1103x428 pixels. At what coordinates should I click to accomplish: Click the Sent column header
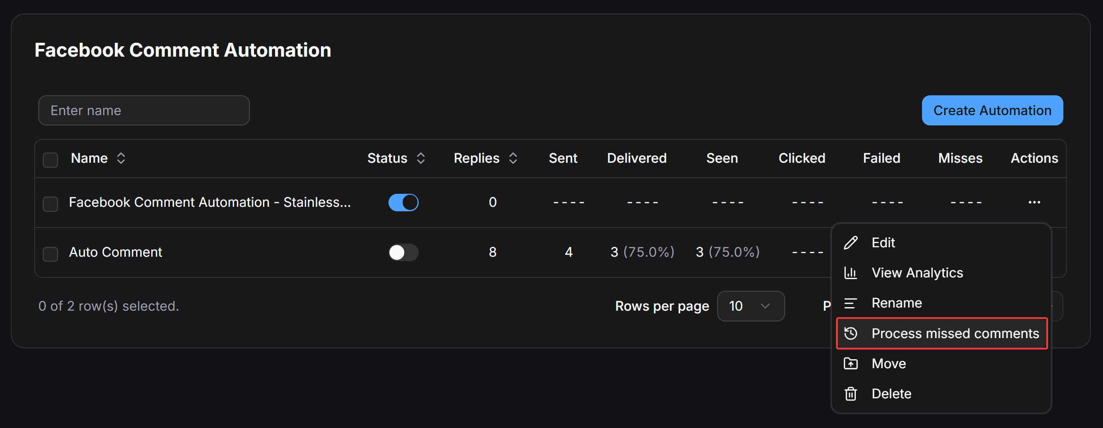tap(563, 158)
